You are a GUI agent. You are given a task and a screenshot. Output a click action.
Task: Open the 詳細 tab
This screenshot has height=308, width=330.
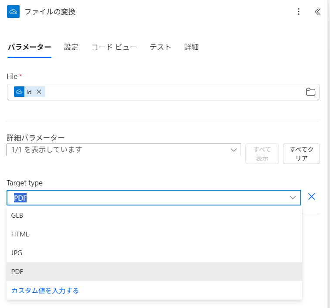191,47
